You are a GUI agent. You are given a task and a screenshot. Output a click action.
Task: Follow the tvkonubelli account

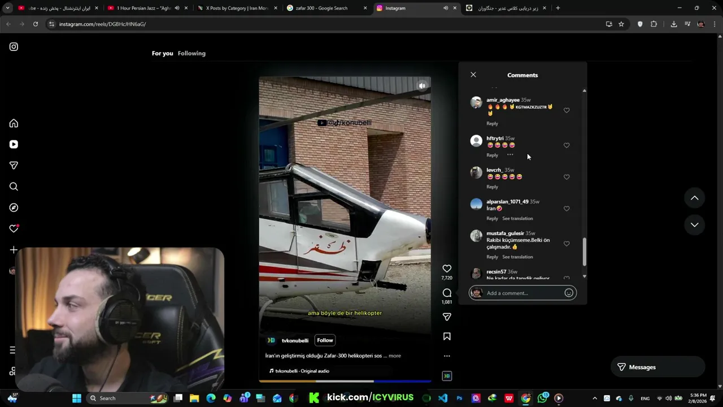click(x=325, y=340)
